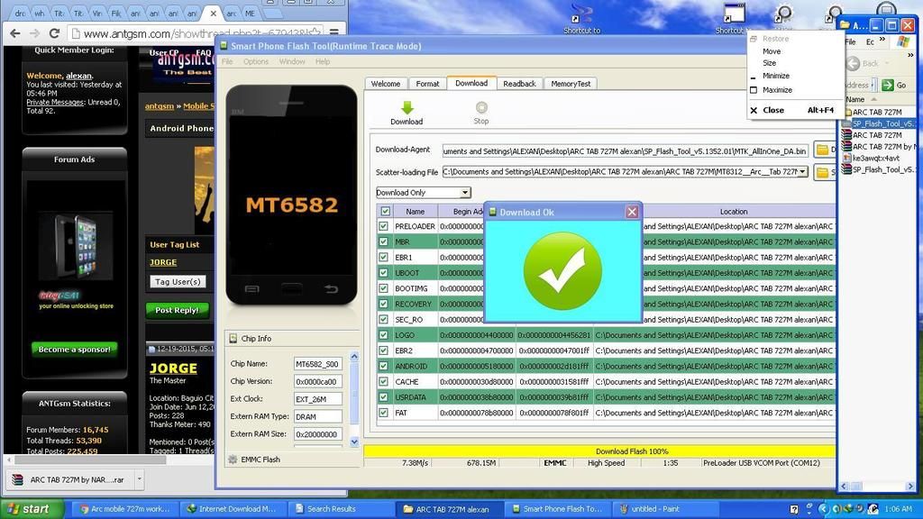The image size is (923, 519).
Task: Click the Explorer horizontal scrollbar left arrow
Action: tap(844, 486)
